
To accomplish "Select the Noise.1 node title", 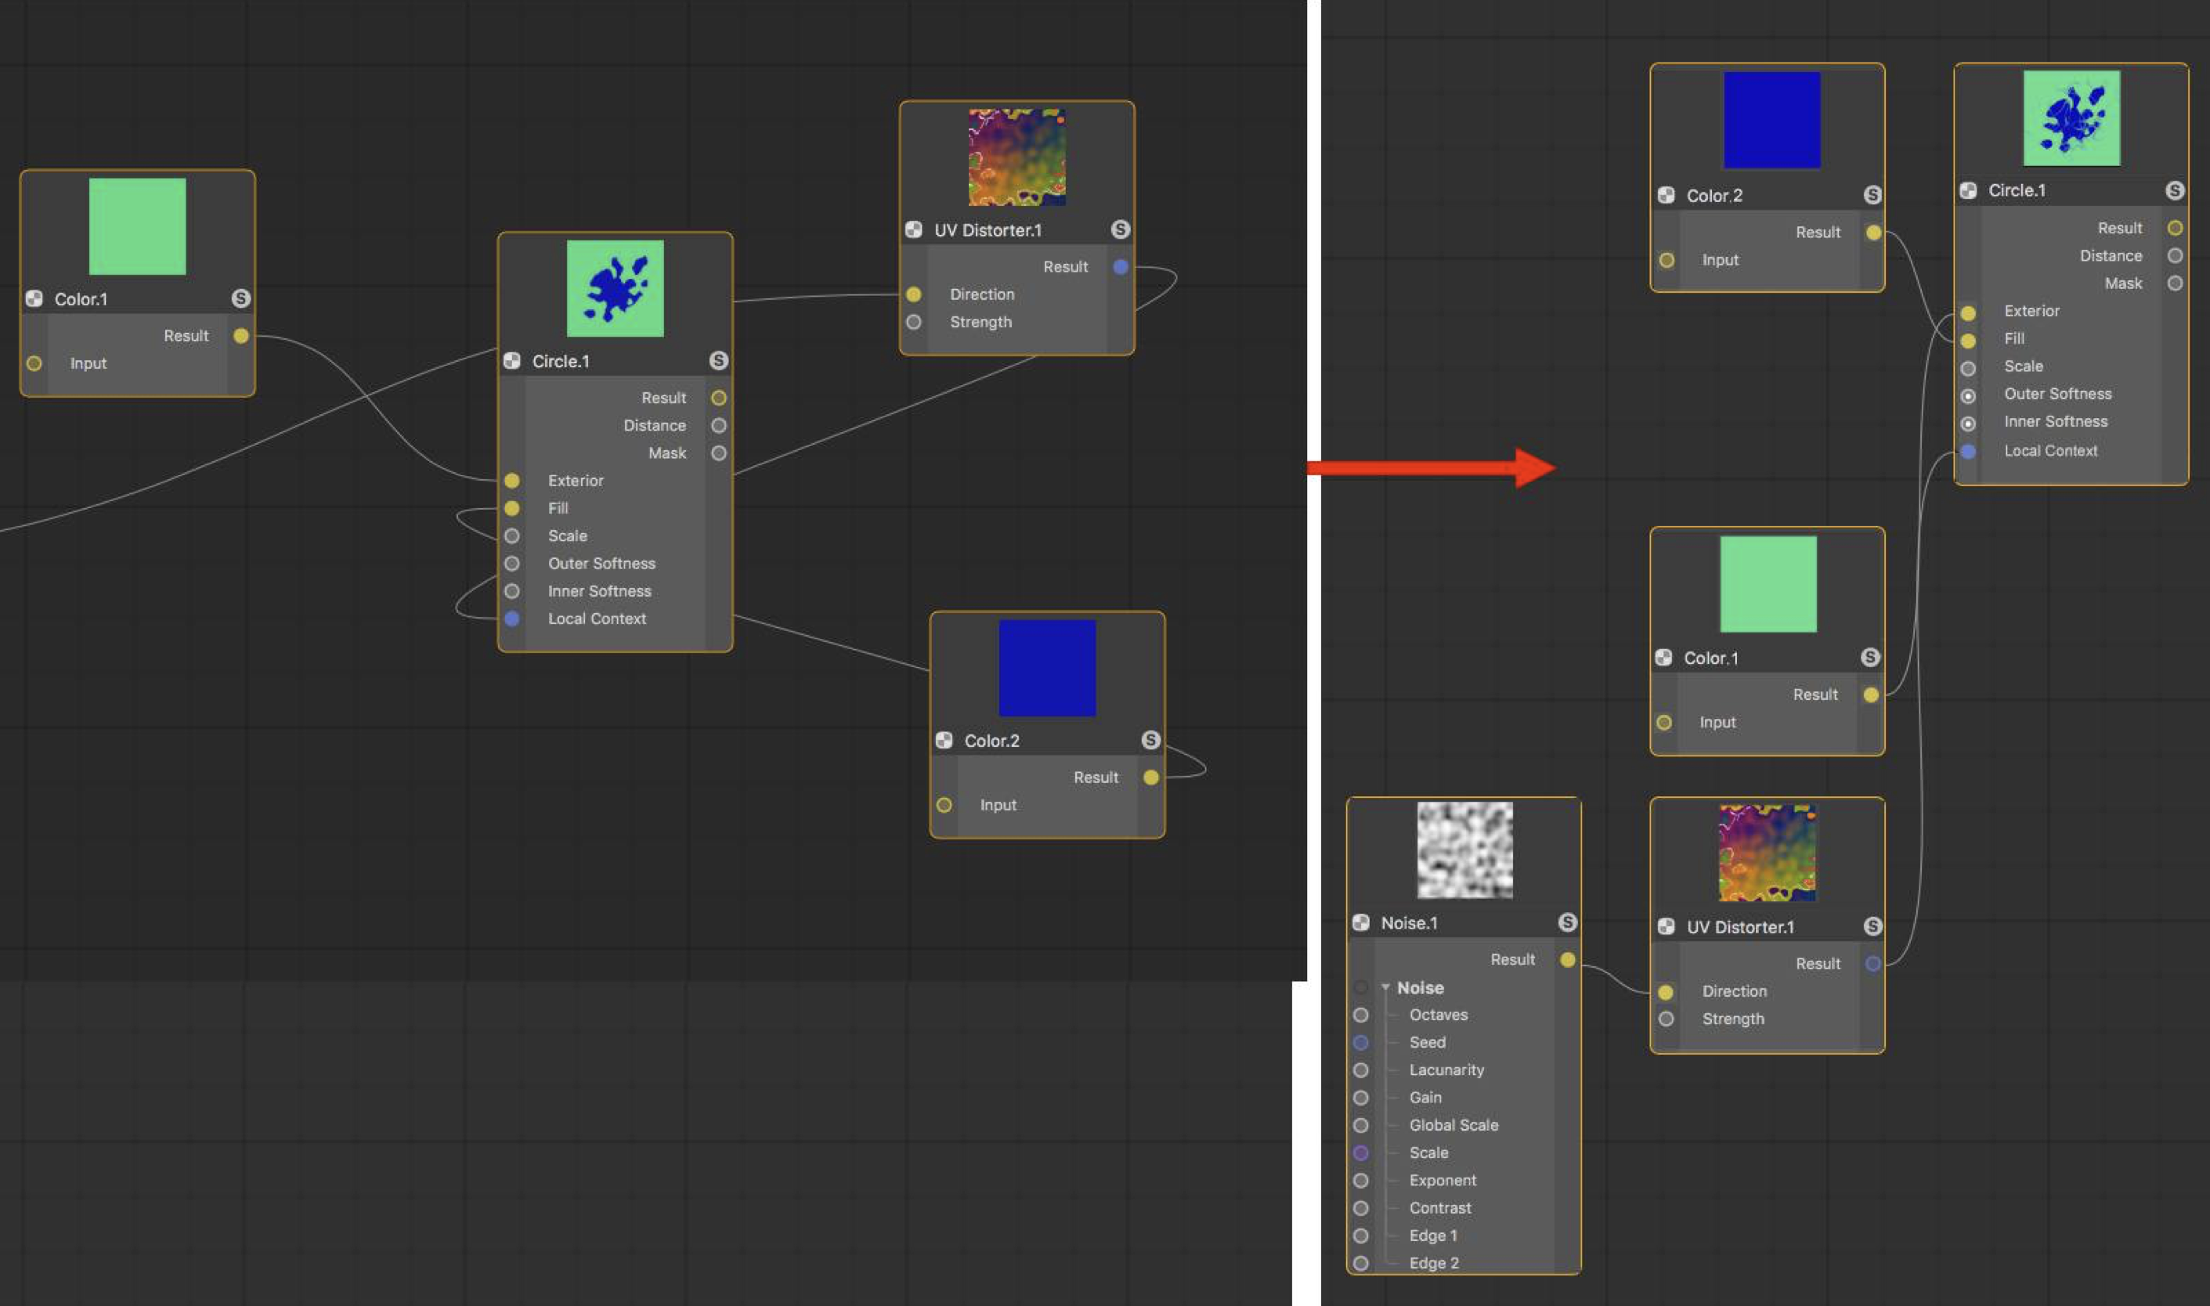I will 1409,922.
